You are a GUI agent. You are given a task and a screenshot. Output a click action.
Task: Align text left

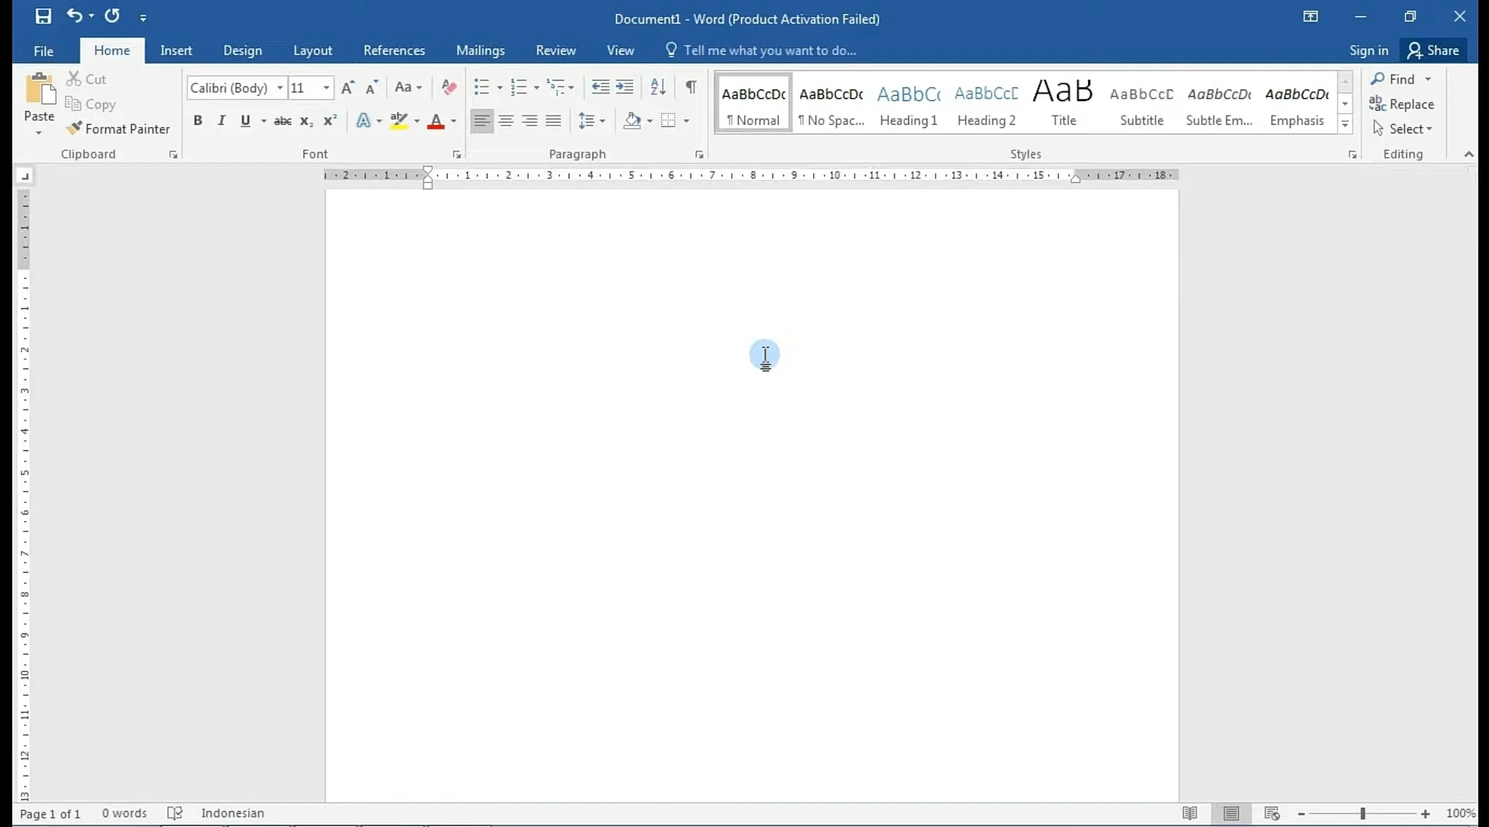pyautogui.click(x=481, y=121)
